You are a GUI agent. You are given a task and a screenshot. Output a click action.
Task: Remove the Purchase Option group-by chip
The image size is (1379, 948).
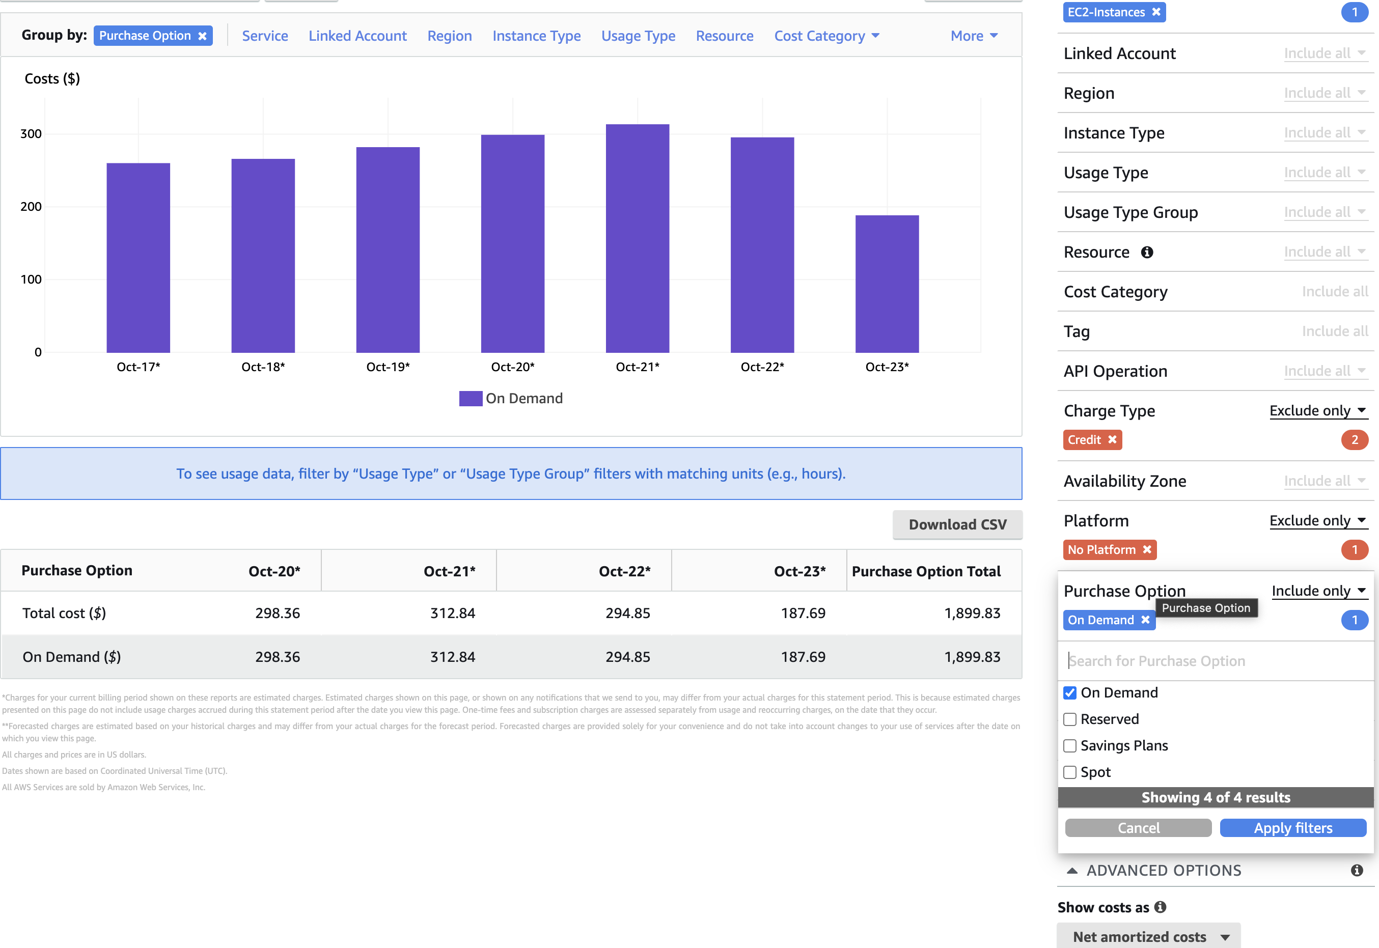point(203,36)
